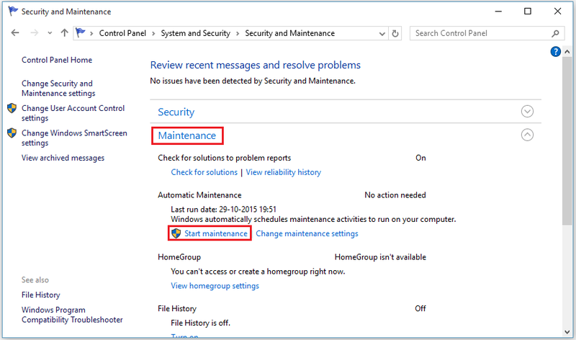The image size is (576, 340).
Task: Open breadcrumb arrow after System and Security
Action: [238, 34]
